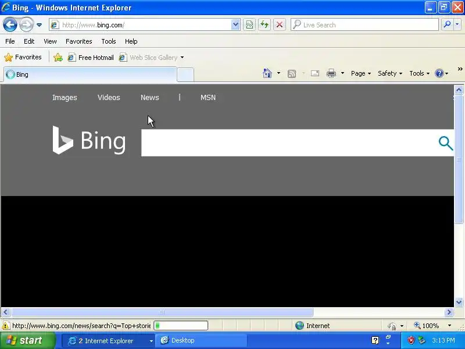
Task: Open the Free Hotmail favorite link
Action: [x=91, y=57]
